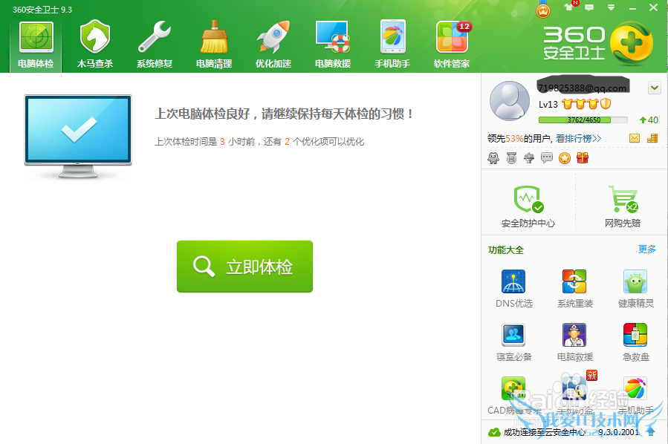This screenshot has width=668, height=444.
Task: Click the blue upgrade arrow icon
Action: pos(650,431)
